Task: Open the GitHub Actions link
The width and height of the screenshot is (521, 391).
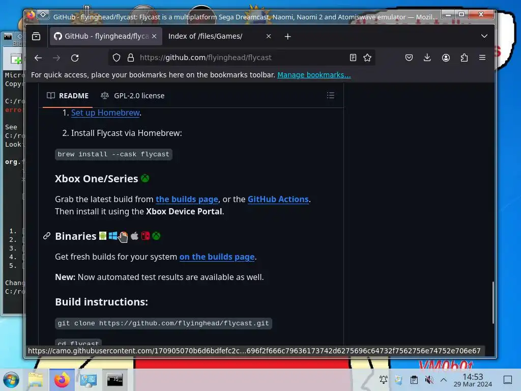Action: click(278, 199)
